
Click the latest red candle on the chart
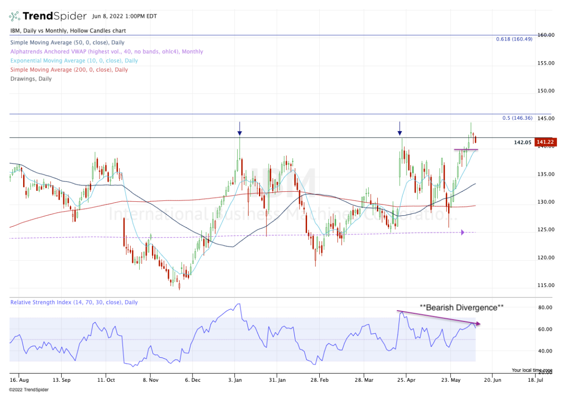pyautogui.click(x=476, y=139)
